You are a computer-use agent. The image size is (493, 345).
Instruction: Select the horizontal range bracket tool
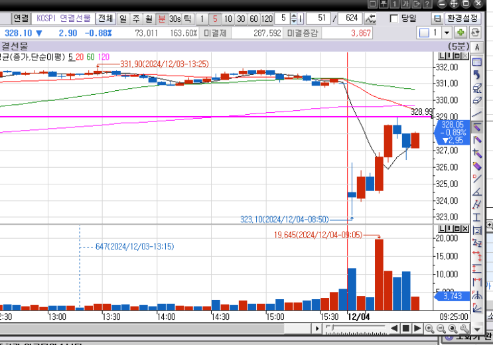(x=477, y=282)
